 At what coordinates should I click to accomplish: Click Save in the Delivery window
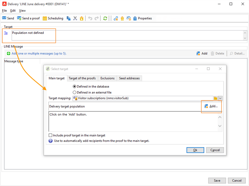point(217,180)
